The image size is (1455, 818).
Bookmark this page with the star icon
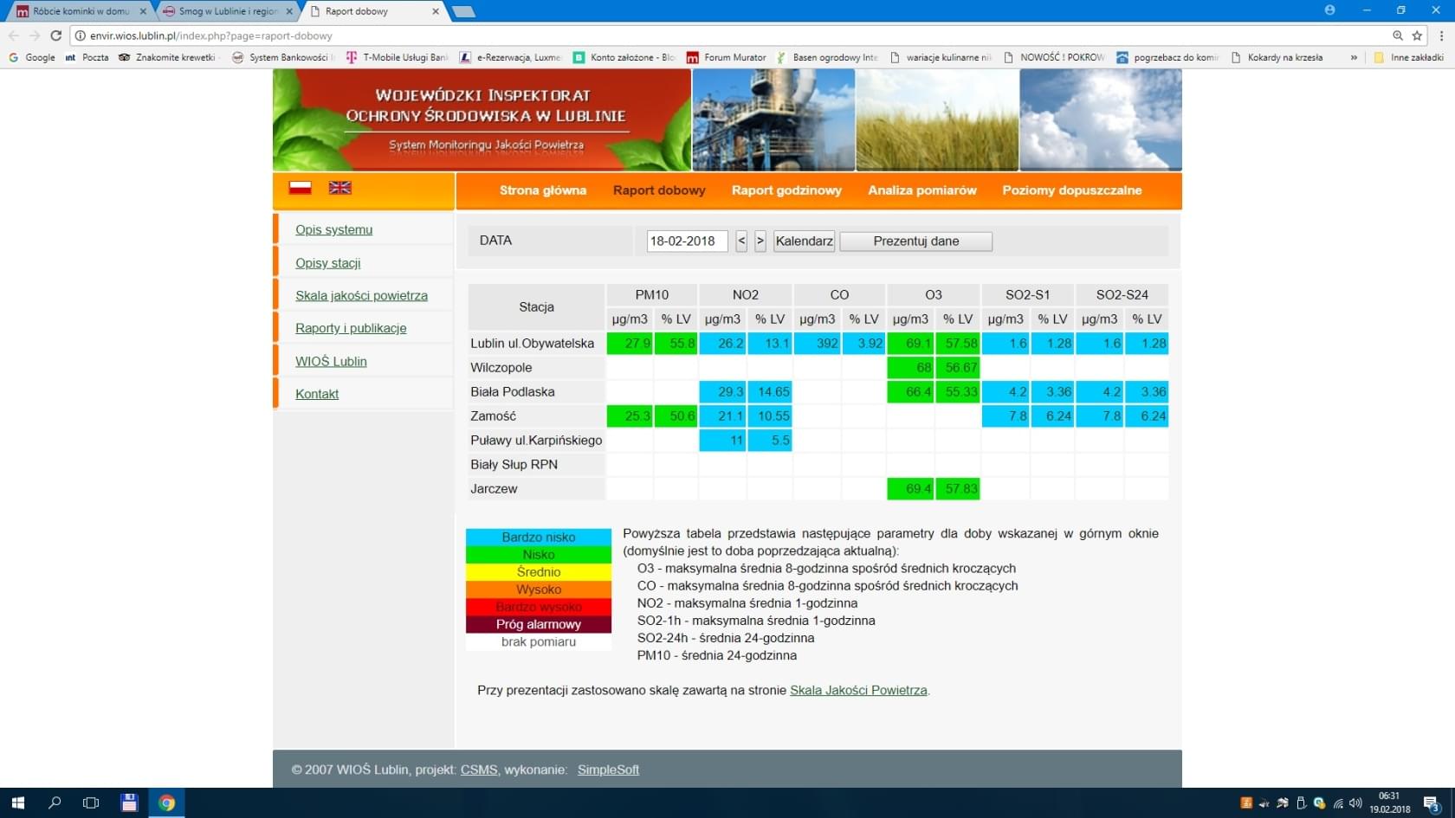[x=1417, y=35]
